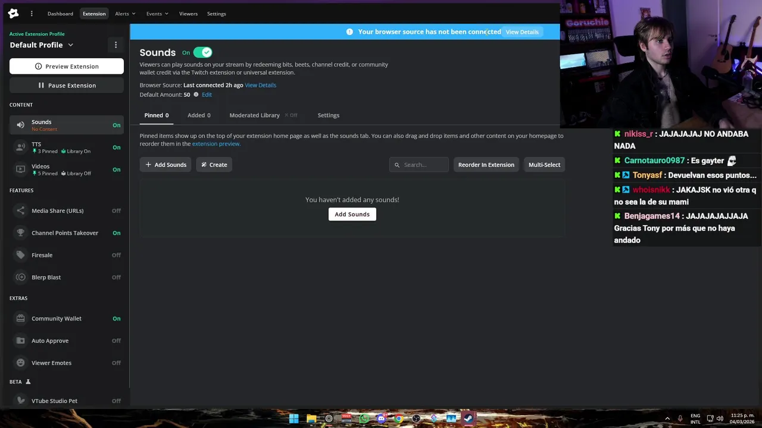
Task: Open the Events dropdown menu
Action: pos(157,14)
